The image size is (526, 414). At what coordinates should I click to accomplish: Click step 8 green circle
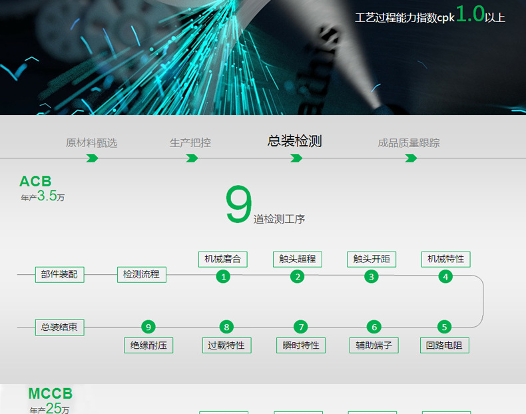[x=226, y=327]
